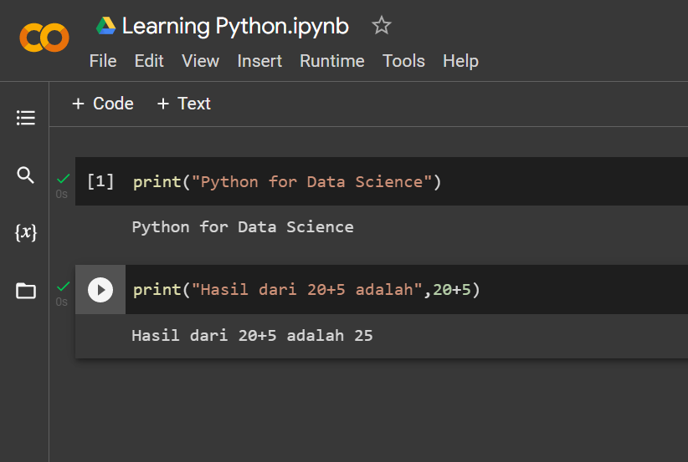Run the Hasil dari 20+5 cell
This screenshot has height=462, width=688.
coord(100,290)
